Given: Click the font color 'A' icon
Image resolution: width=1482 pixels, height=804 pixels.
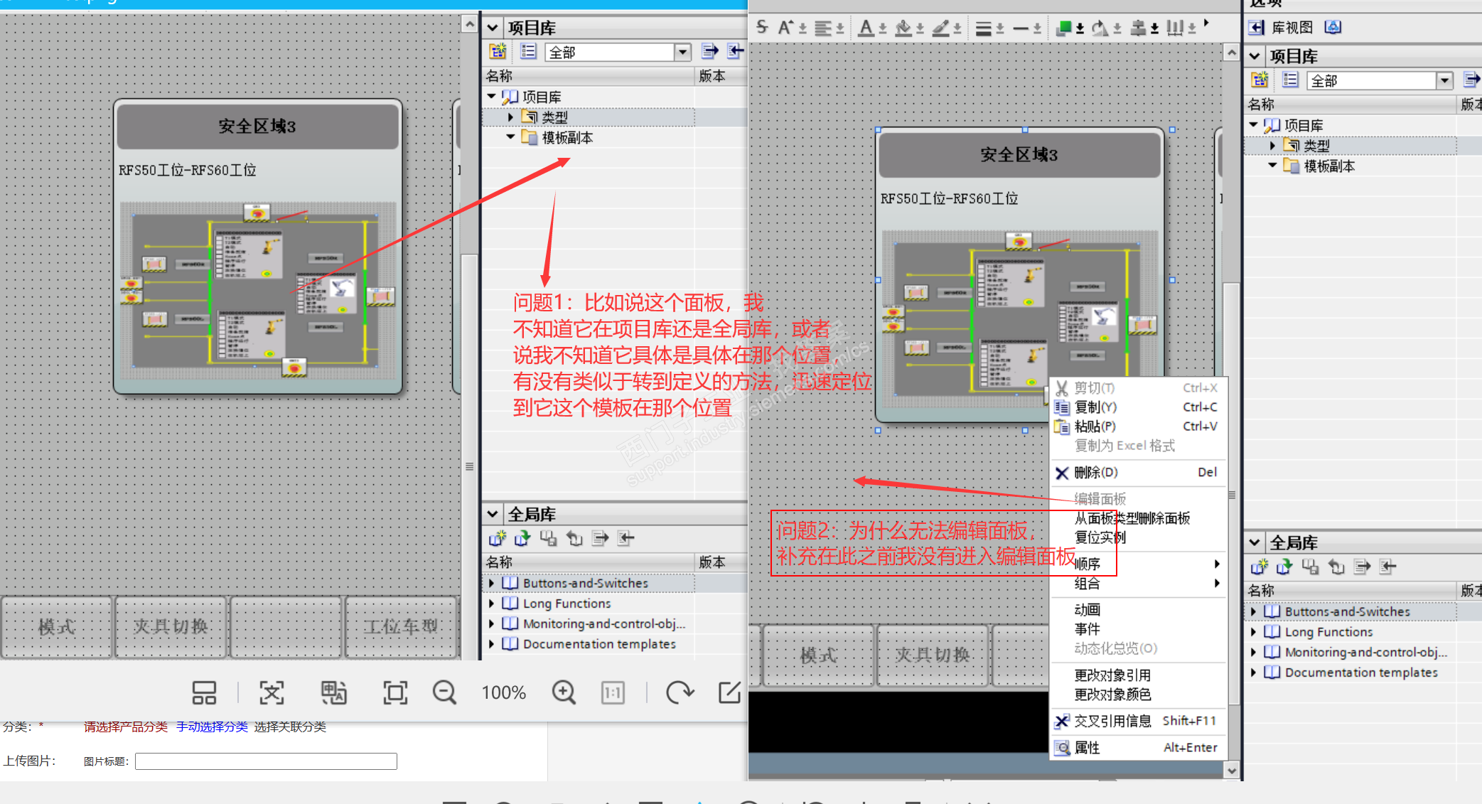Looking at the screenshot, I should [x=865, y=28].
